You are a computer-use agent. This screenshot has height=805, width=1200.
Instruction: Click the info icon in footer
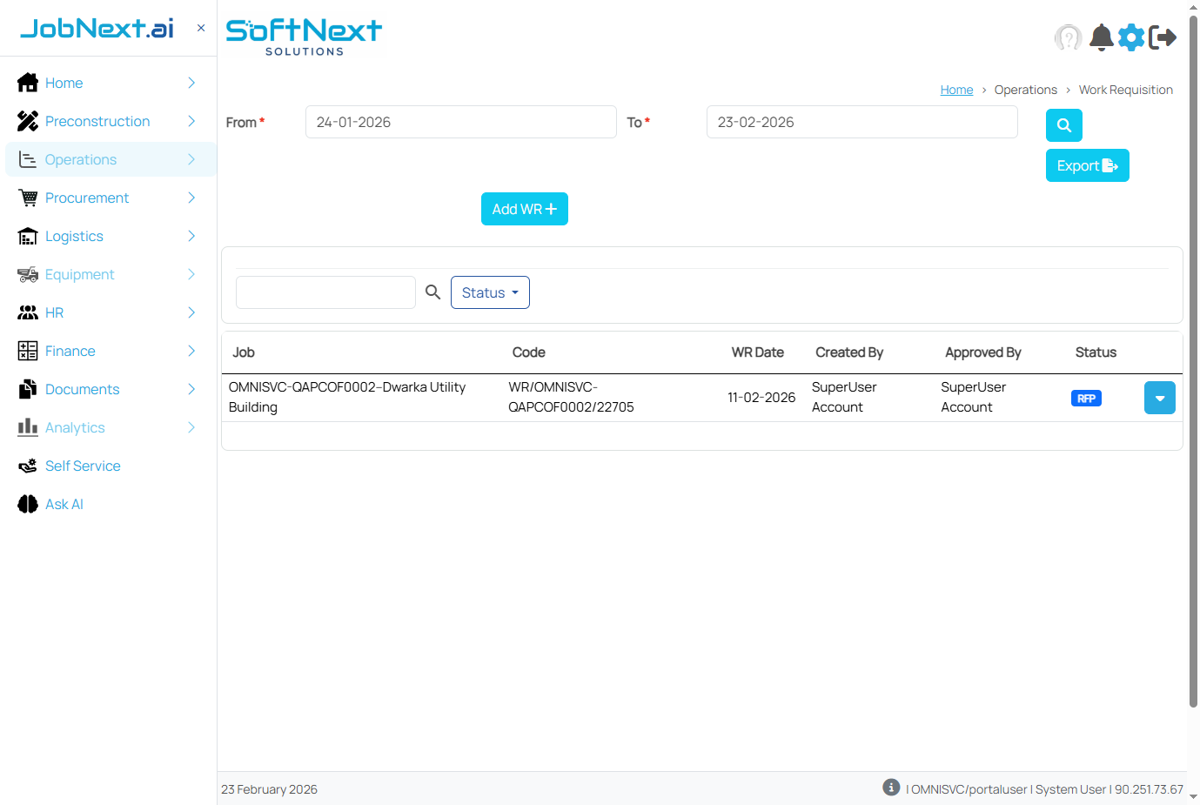(891, 787)
